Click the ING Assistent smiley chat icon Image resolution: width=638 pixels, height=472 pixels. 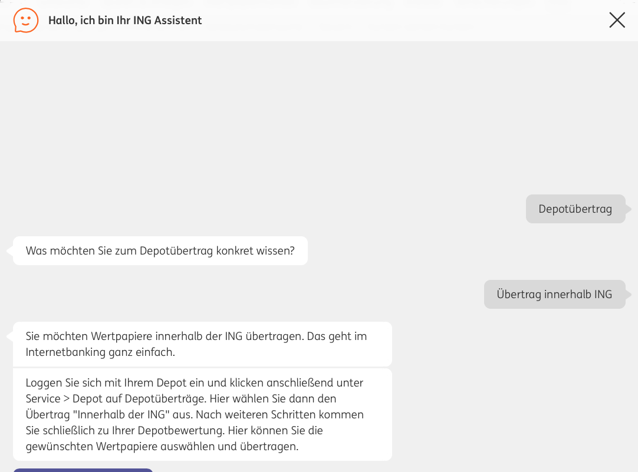tap(25, 20)
